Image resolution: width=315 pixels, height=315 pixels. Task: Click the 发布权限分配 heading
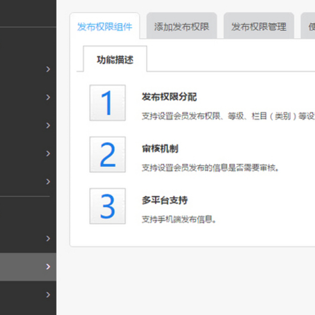pos(169,97)
